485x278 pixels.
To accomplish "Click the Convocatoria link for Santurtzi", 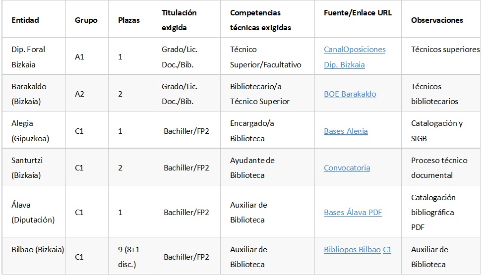I will (x=347, y=168).
